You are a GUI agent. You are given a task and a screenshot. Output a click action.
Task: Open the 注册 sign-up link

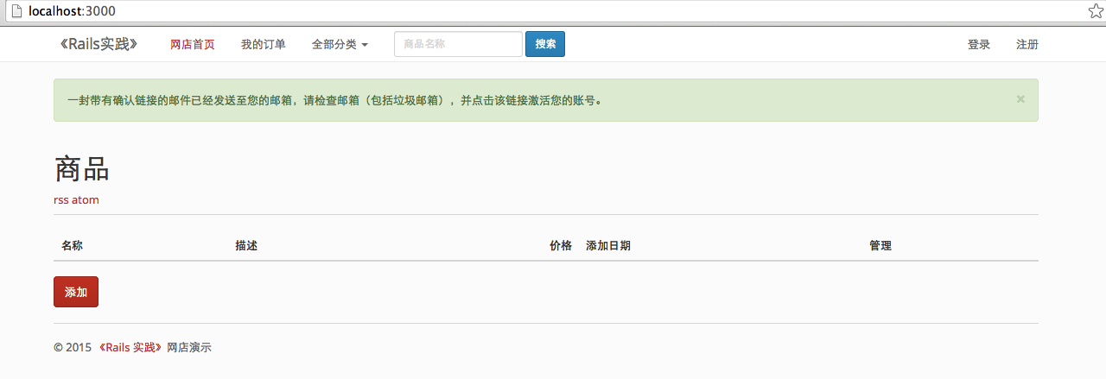pyautogui.click(x=1027, y=45)
